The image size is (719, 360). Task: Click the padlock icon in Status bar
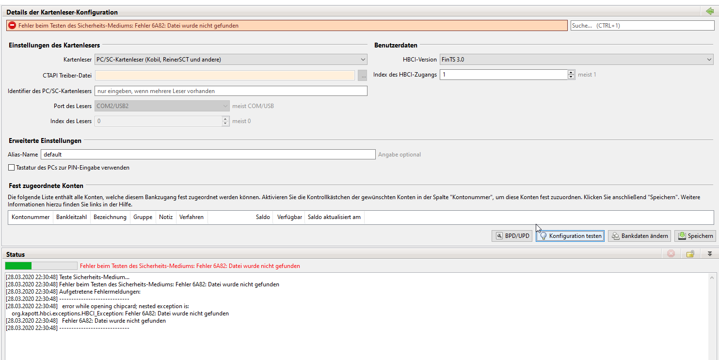point(690,254)
